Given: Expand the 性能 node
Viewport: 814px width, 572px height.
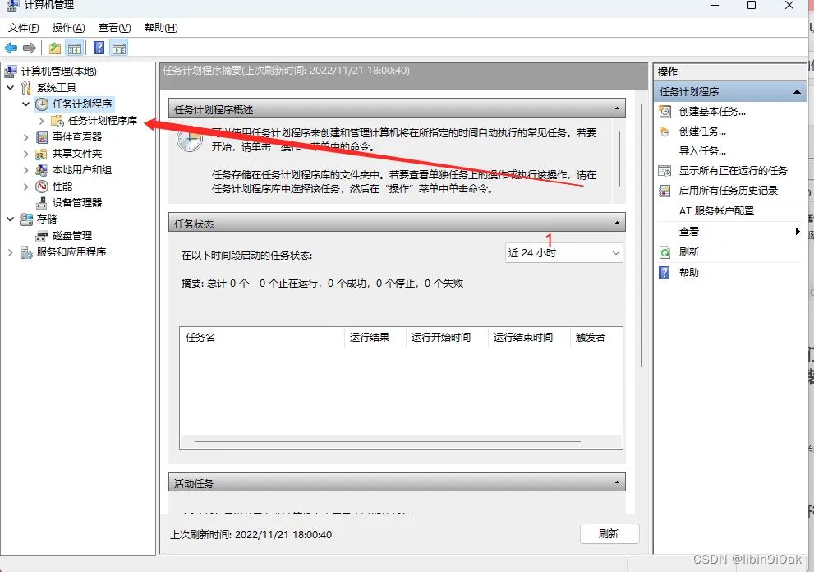Looking at the screenshot, I should [x=26, y=187].
